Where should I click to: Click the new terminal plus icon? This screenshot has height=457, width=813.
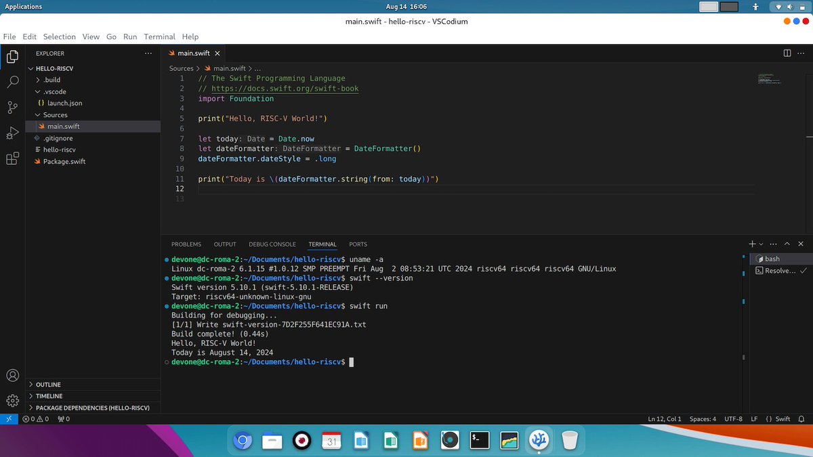752,244
